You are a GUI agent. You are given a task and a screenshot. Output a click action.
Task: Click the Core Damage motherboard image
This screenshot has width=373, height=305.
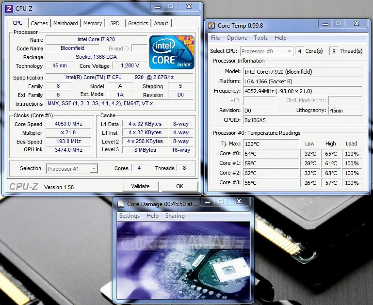coord(183,260)
